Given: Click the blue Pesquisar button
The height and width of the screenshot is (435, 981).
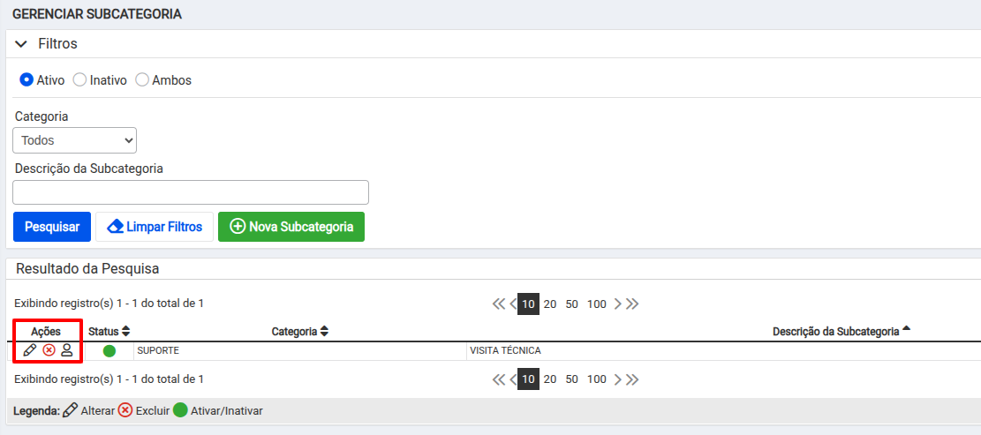Looking at the screenshot, I should click(x=52, y=227).
